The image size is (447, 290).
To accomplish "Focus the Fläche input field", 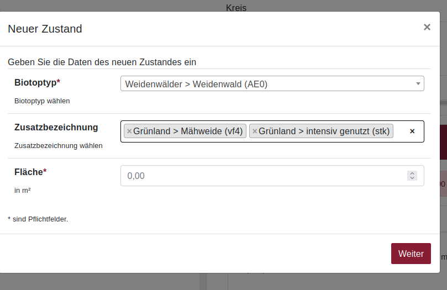I will 260,176.
